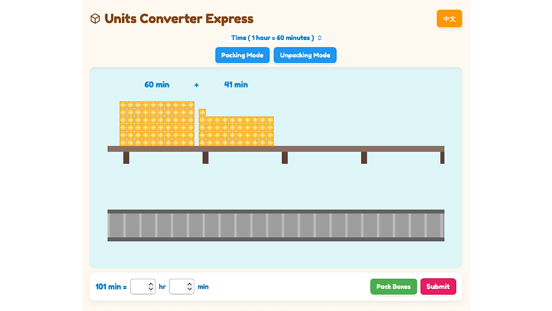Switch language with the 中文 button

coord(449,19)
